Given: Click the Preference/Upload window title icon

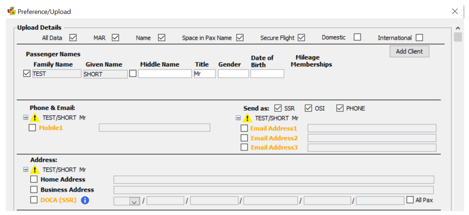Looking at the screenshot, I should pyautogui.click(x=11, y=11).
